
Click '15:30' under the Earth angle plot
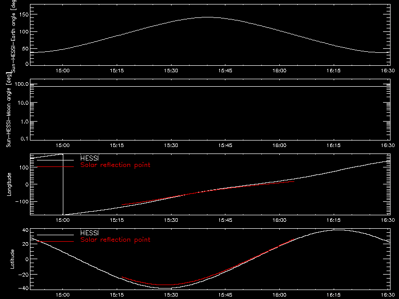point(171,71)
